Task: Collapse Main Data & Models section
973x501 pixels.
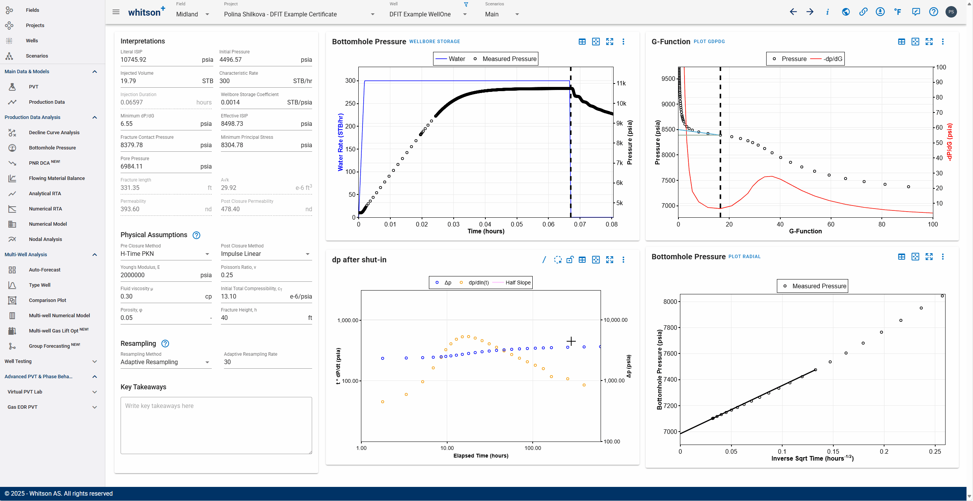Action: 95,72
